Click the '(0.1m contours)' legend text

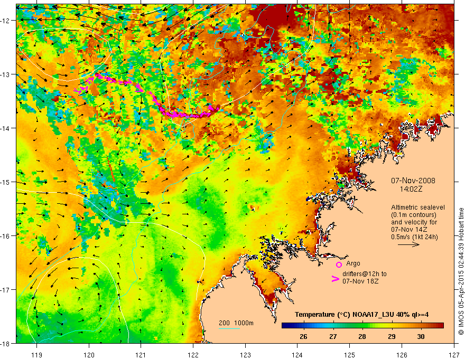click(x=414, y=215)
